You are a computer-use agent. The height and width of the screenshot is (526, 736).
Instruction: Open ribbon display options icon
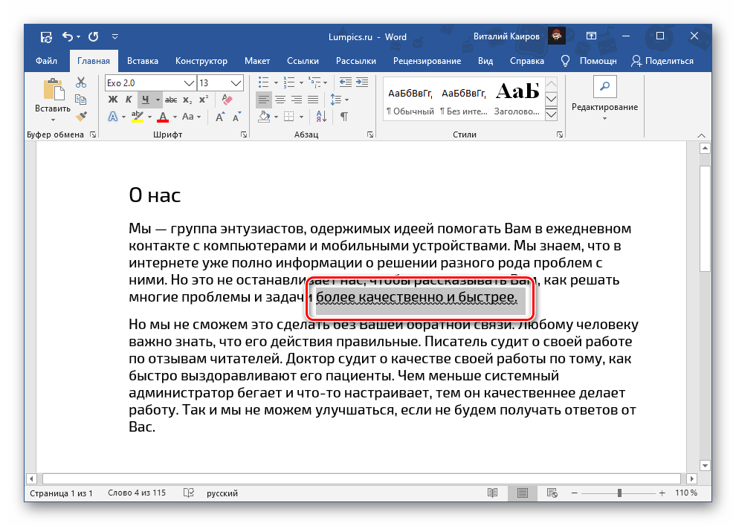(592, 36)
